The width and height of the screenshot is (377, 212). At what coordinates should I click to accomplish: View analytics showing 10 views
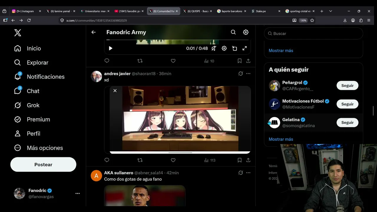click(x=209, y=61)
